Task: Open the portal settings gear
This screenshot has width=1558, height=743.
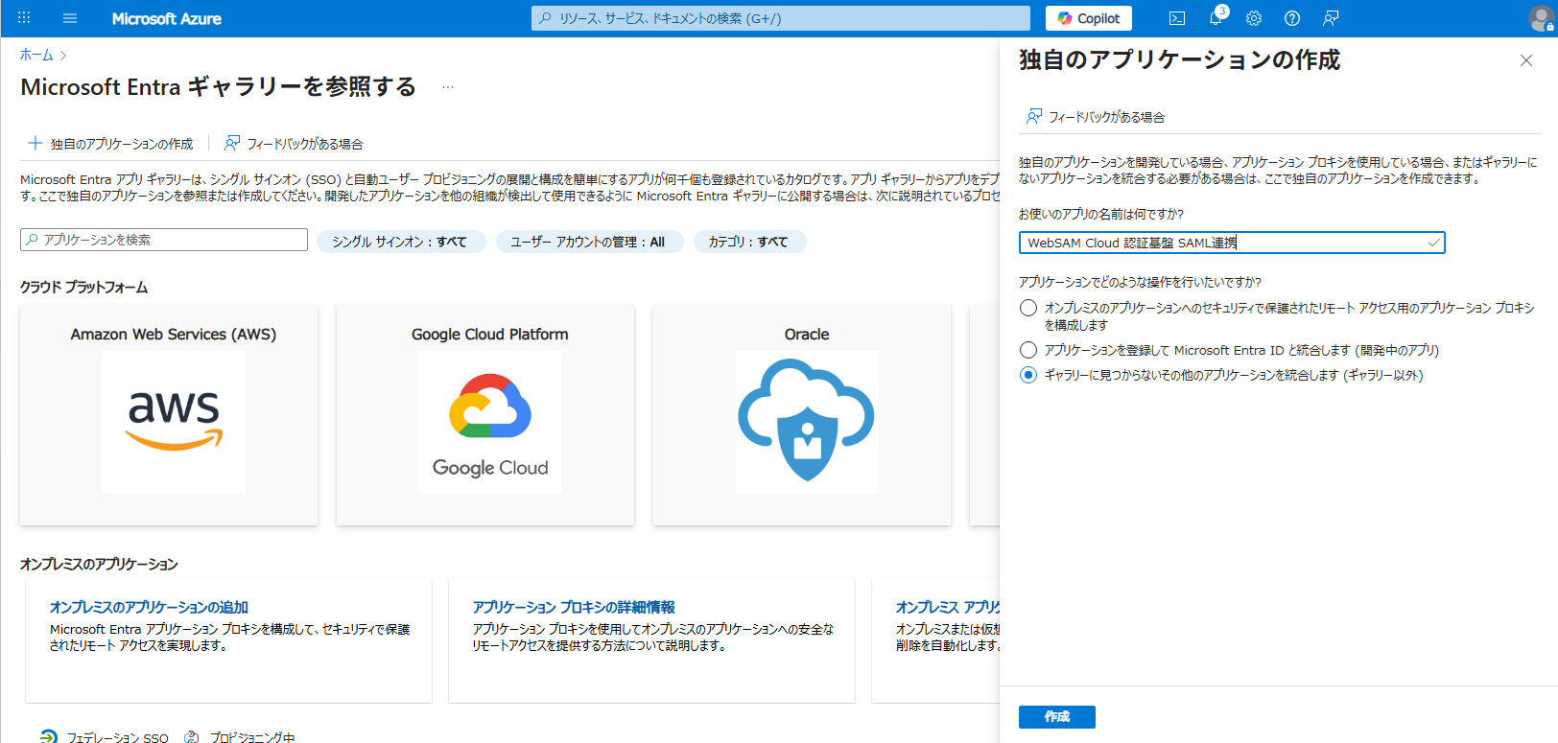Action: [x=1254, y=18]
